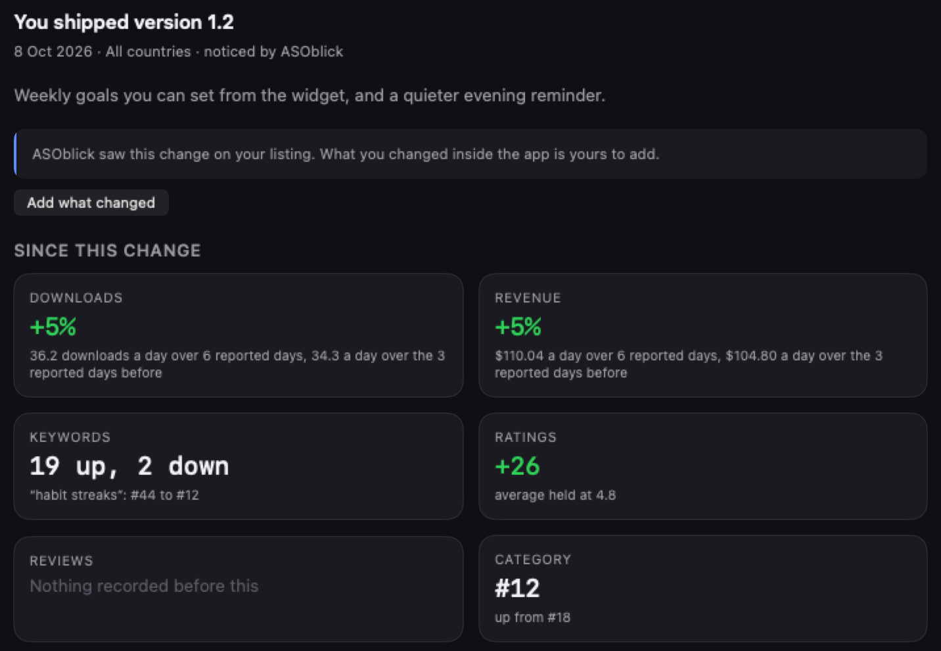Screen dimensions: 941x651
Task: Open the Ratings card showing +26
Action: point(703,466)
